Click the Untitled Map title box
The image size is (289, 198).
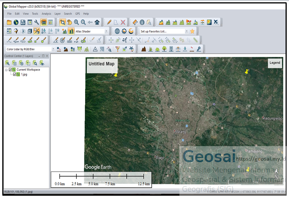[102, 66]
